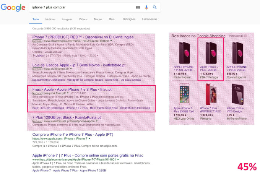Expand dropdown arrow next to apple.com URL
Image resolution: width=260 pixels, height=174 pixels.
(x=89, y=138)
